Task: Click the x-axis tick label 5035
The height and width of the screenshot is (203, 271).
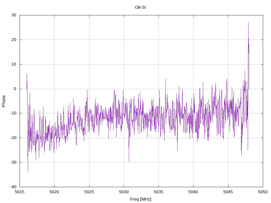Action: click(x=159, y=192)
